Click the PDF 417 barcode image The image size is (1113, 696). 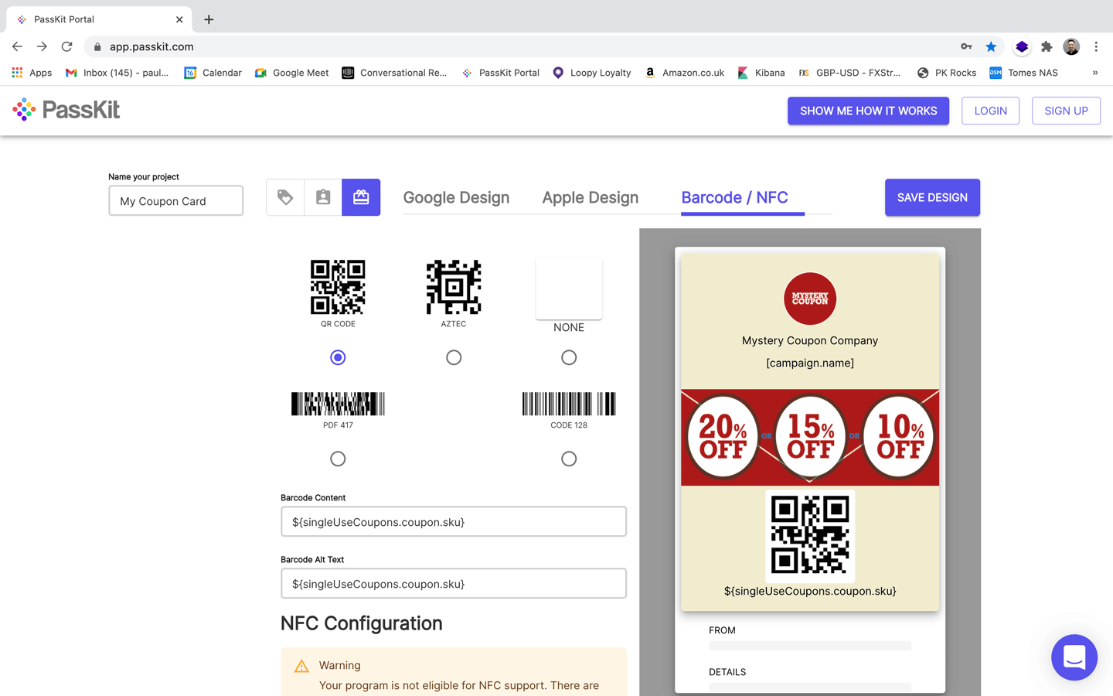coord(338,404)
